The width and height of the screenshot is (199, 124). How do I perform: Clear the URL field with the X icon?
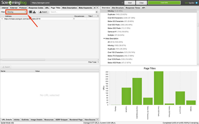point(122,3)
